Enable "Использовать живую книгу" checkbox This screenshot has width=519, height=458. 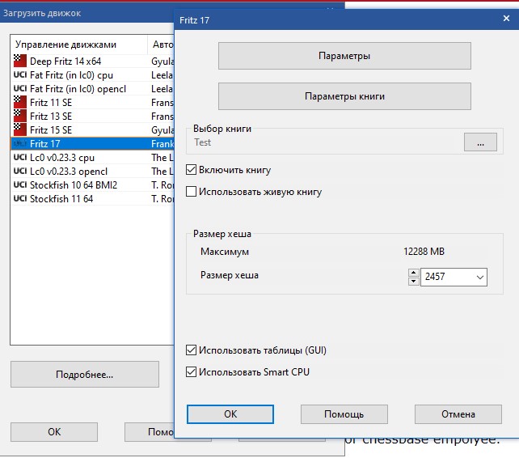pos(192,192)
